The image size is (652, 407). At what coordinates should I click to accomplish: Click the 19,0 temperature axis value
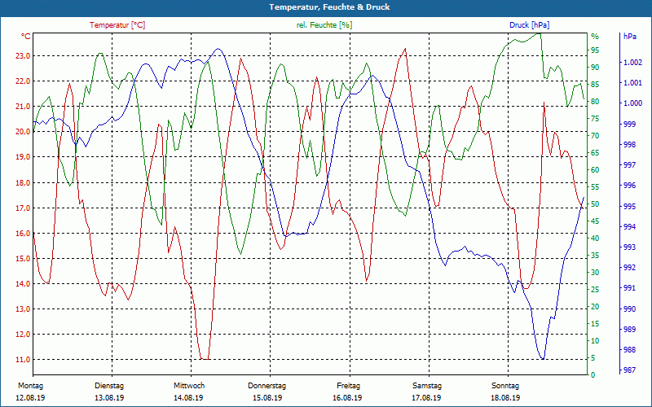pyautogui.click(x=23, y=157)
